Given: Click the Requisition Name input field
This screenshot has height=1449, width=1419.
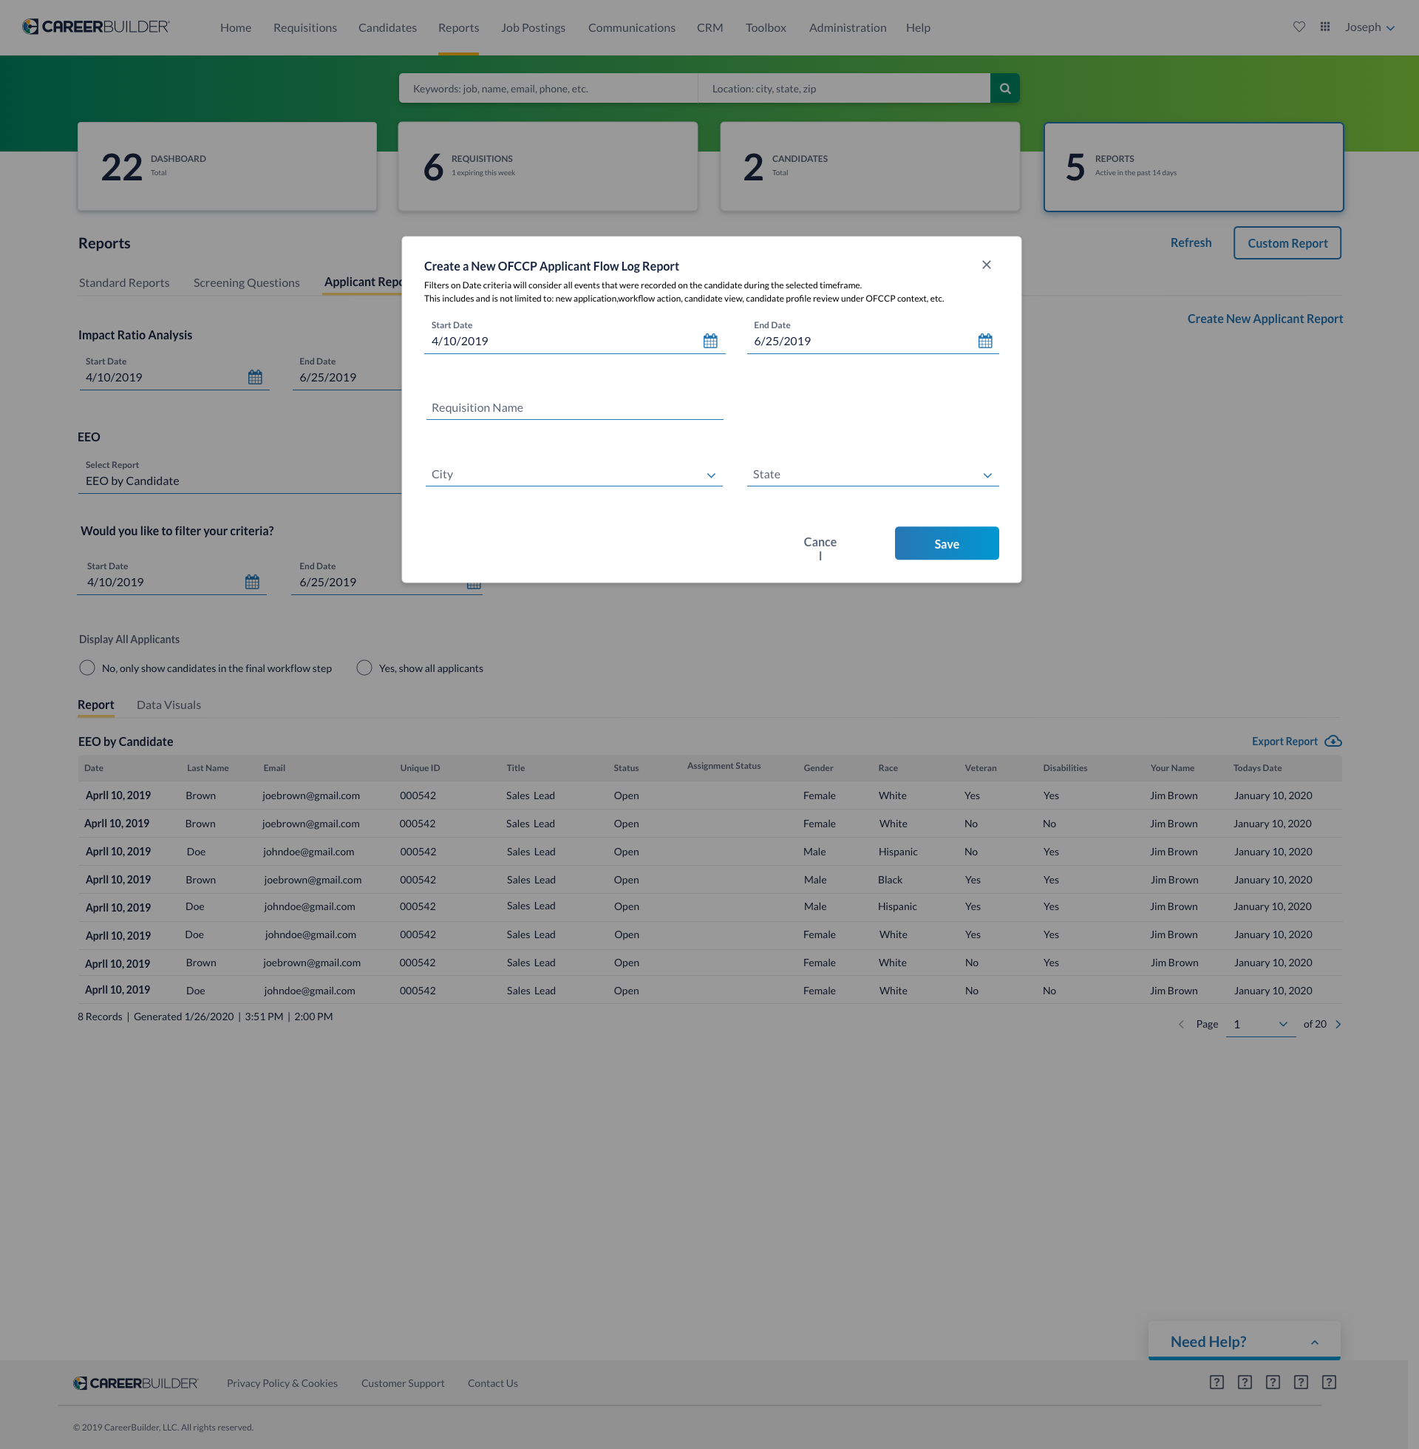Looking at the screenshot, I should 574,408.
